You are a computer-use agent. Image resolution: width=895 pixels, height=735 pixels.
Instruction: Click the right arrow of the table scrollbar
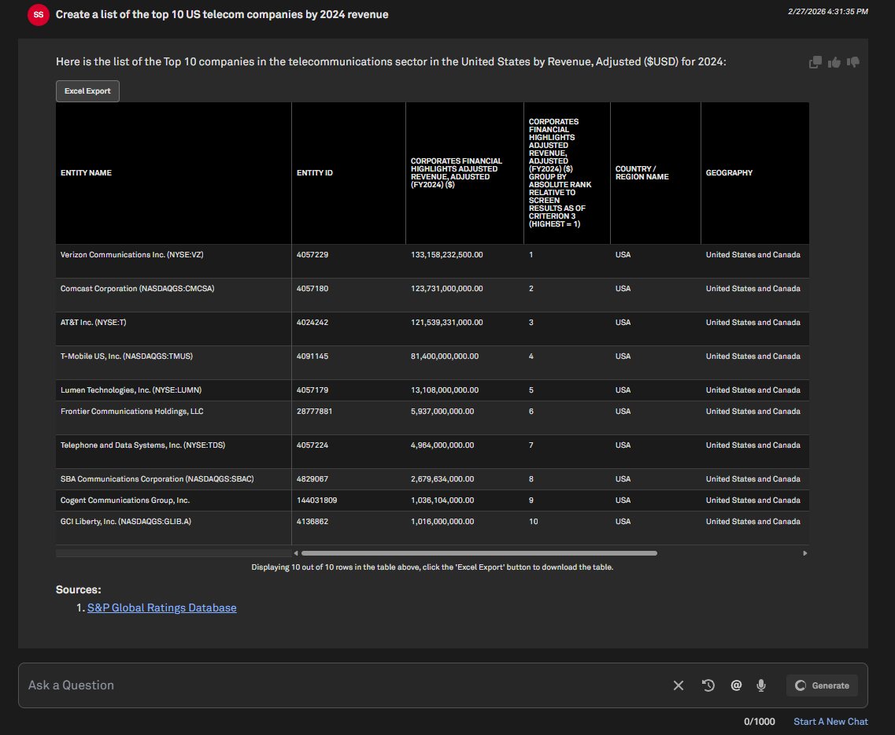tap(804, 553)
